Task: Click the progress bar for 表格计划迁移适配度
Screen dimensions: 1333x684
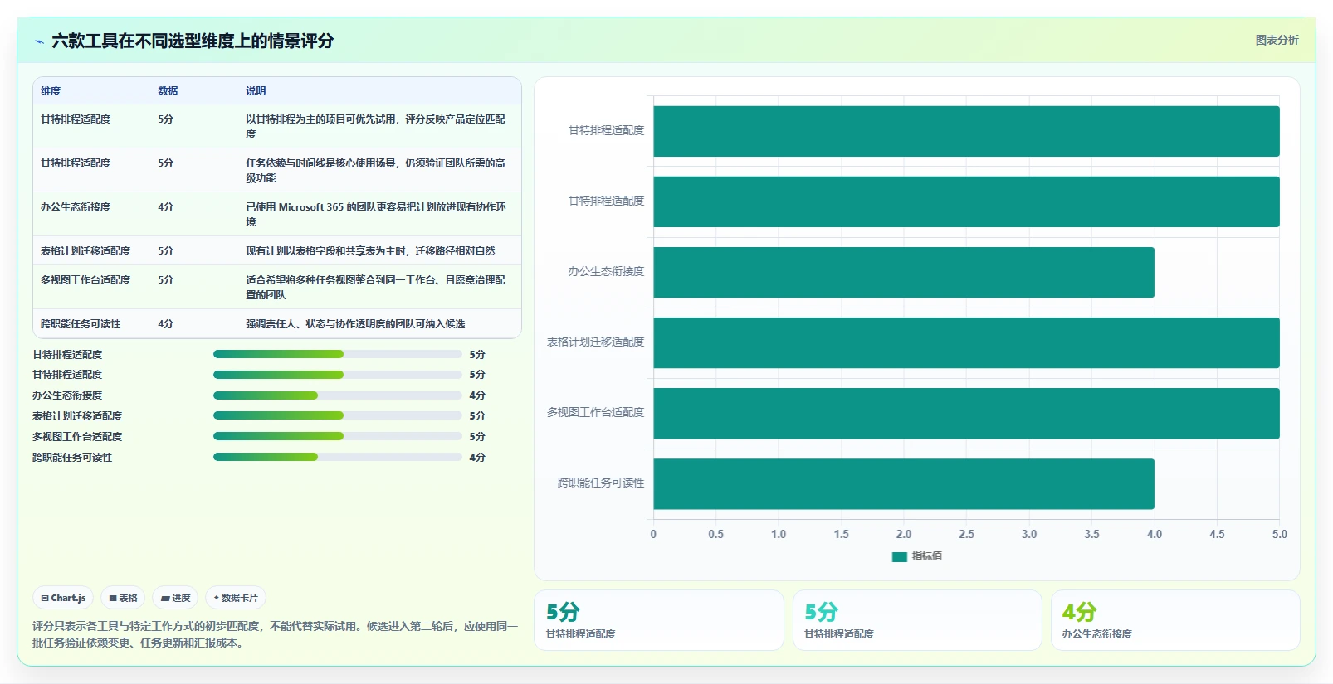Action: 338,416
